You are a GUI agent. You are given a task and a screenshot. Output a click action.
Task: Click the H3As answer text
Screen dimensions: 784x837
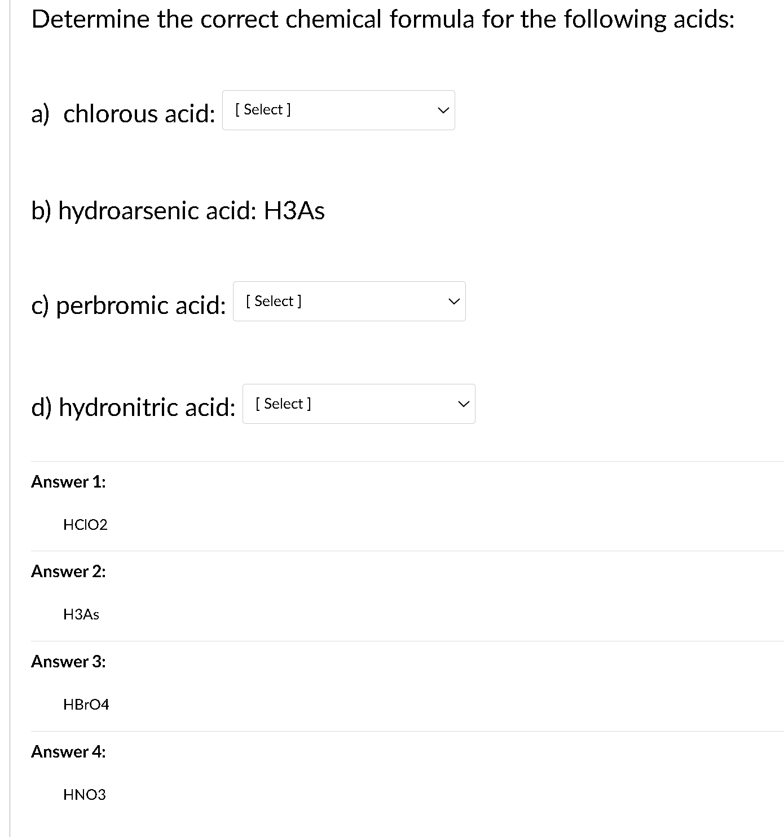click(x=81, y=614)
